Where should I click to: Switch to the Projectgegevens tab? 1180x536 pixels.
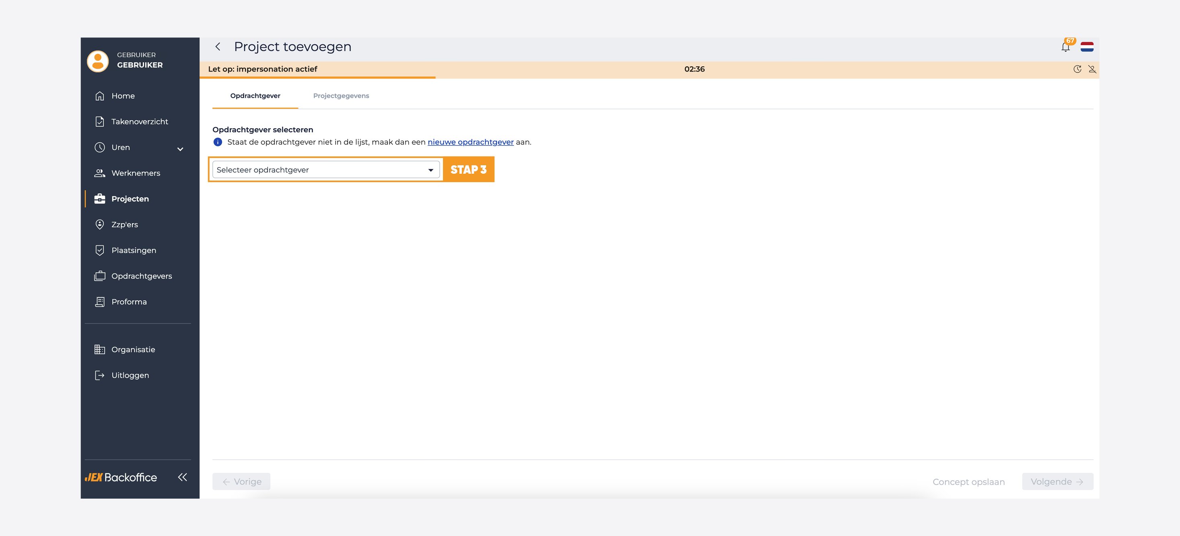[341, 96]
